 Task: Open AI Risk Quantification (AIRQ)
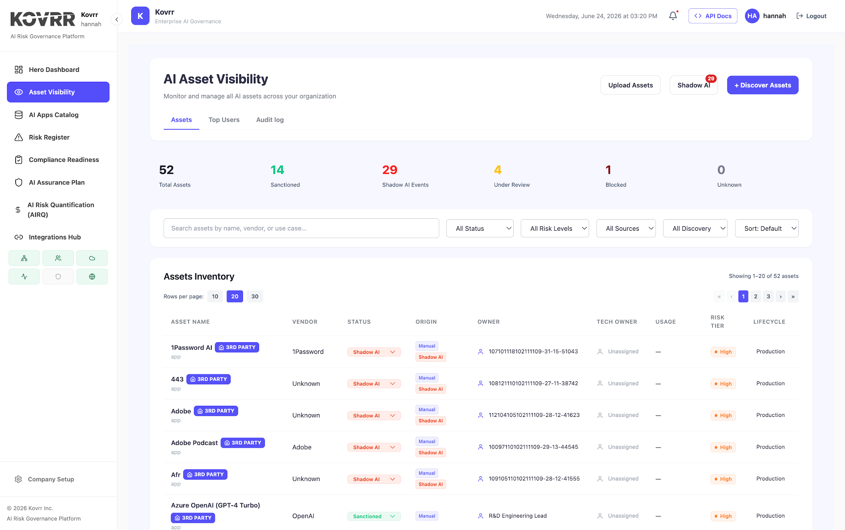pos(58,210)
